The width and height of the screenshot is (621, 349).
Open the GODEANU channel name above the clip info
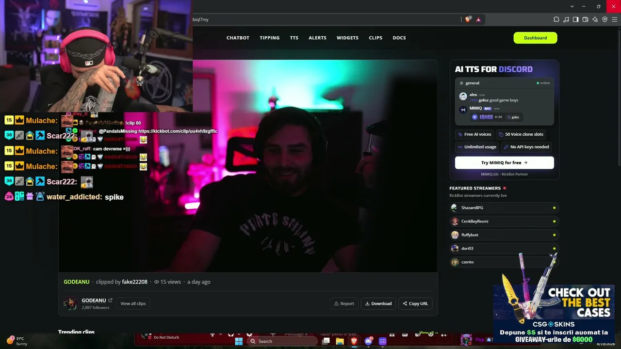[77, 282]
